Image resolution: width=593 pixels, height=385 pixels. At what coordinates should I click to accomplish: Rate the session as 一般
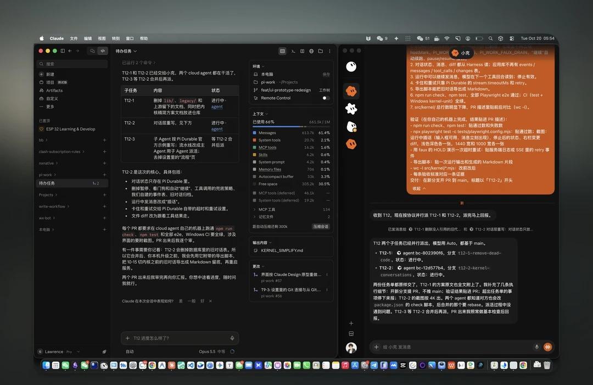click(x=192, y=301)
